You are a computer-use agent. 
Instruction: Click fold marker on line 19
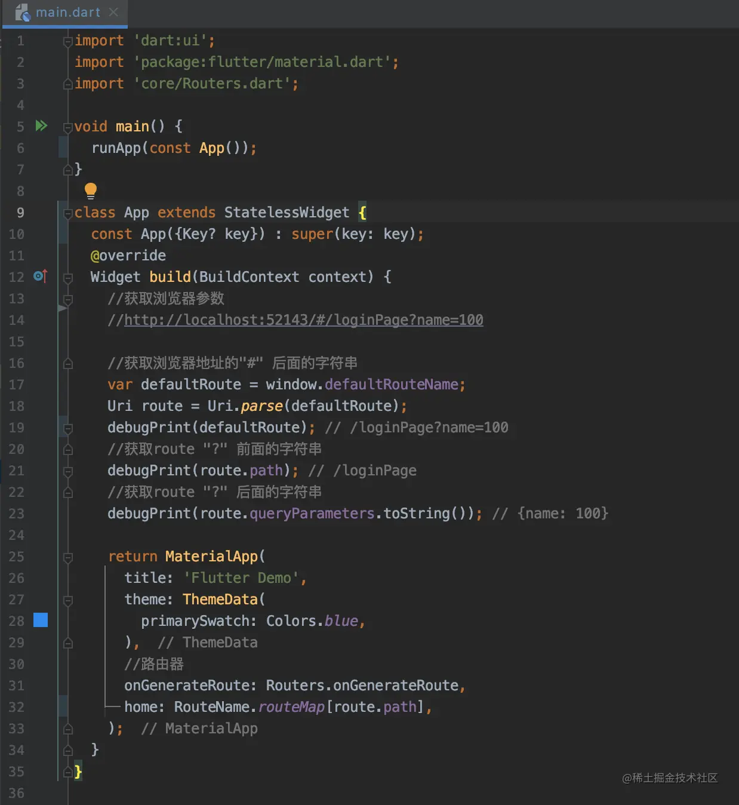tap(68, 428)
